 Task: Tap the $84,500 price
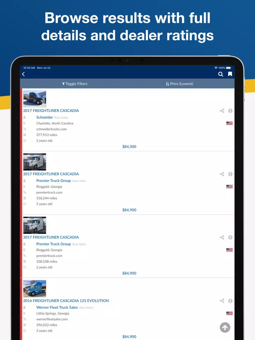(129, 147)
